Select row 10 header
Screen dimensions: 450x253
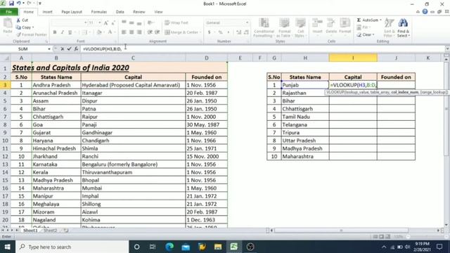tap(5, 141)
